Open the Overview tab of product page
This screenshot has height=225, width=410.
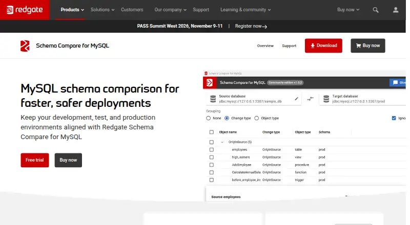pyautogui.click(x=265, y=46)
